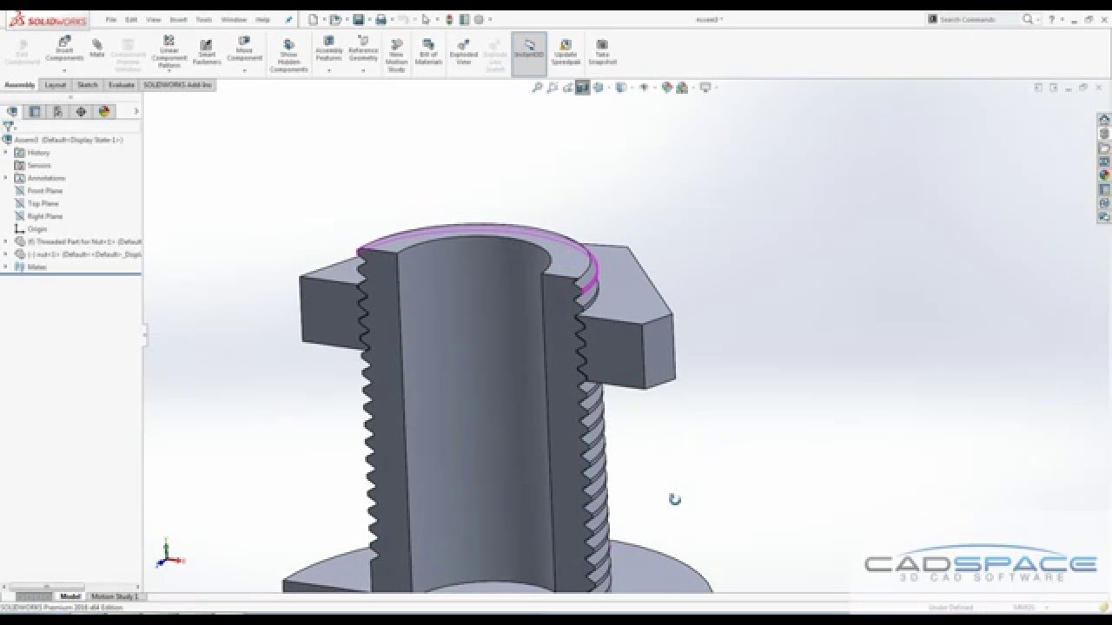Expand the History tree node
The height and width of the screenshot is (625, 1112).
(x=6, y=152)
